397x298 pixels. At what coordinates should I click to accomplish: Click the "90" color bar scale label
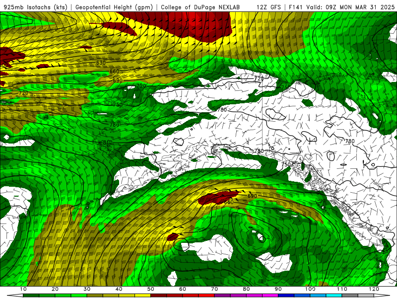click(278, 289)
